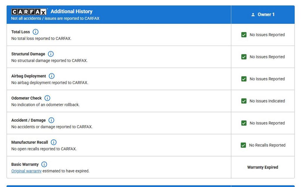Click the No Recalls Reported status label
Image resolution: width=301 pixels, height=187 pixels.
pyautogui.click(x=267, y=145)
